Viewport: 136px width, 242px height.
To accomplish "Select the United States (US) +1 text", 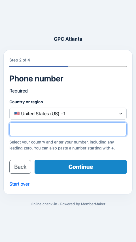I will coord(43,114).
